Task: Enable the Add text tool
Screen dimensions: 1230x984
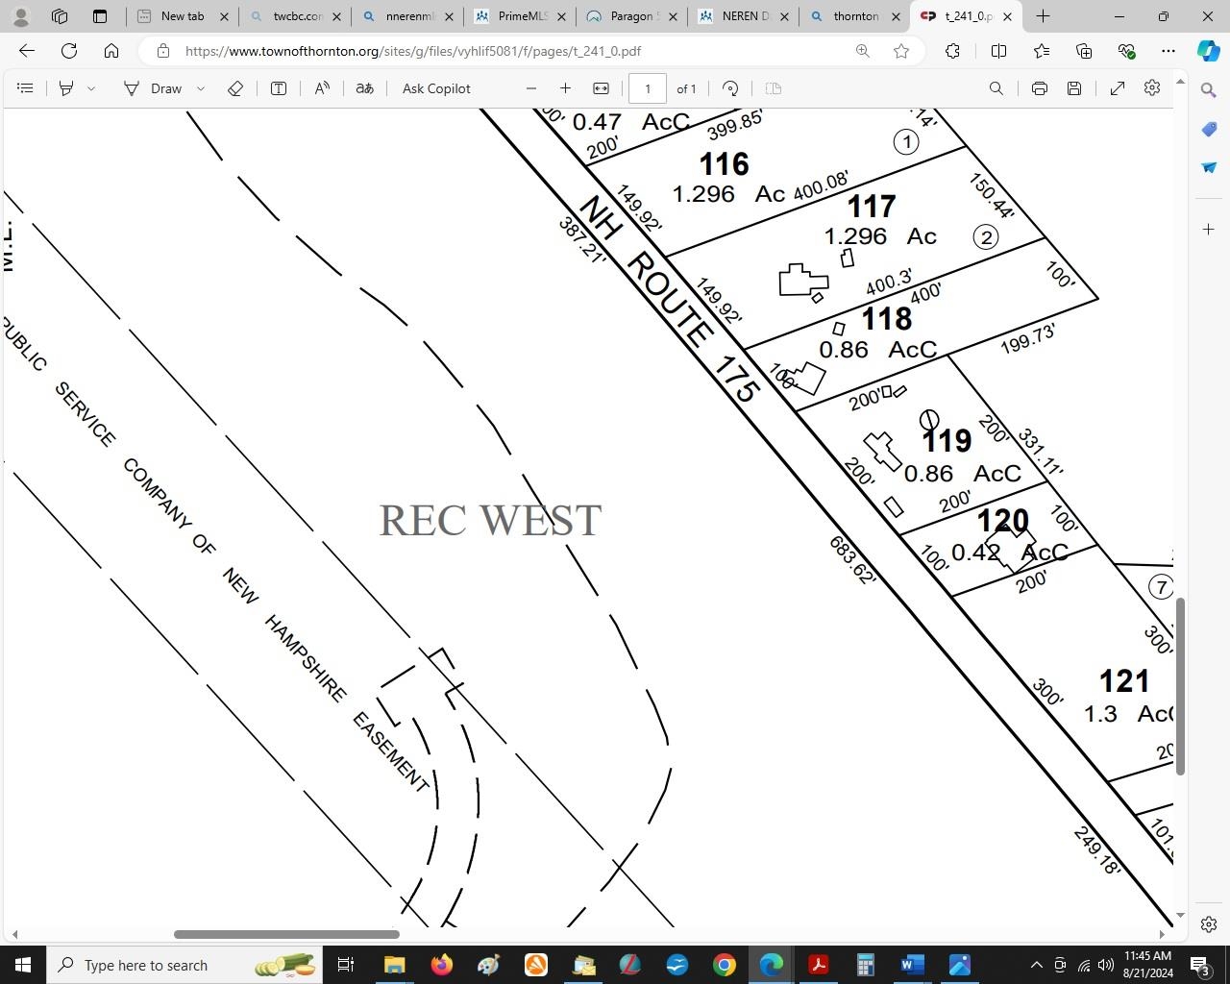Action: [x=279, y=88]
